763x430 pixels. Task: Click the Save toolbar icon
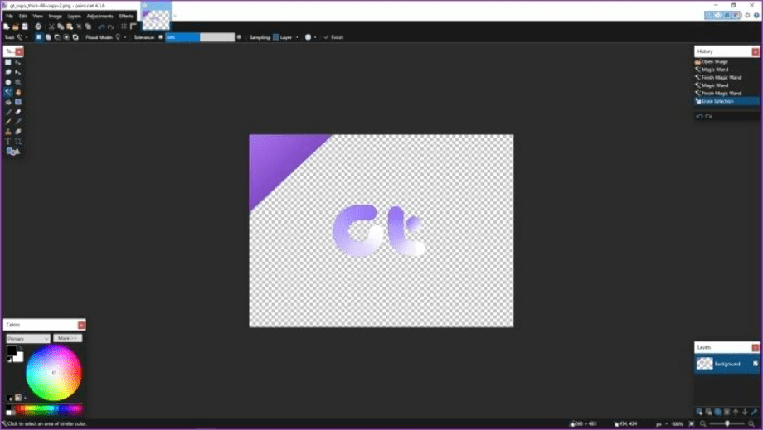[25, 27]
